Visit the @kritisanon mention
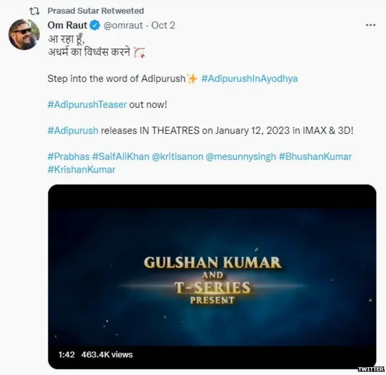Viewport: 386px width, 375px height. (x=177, y=156)
